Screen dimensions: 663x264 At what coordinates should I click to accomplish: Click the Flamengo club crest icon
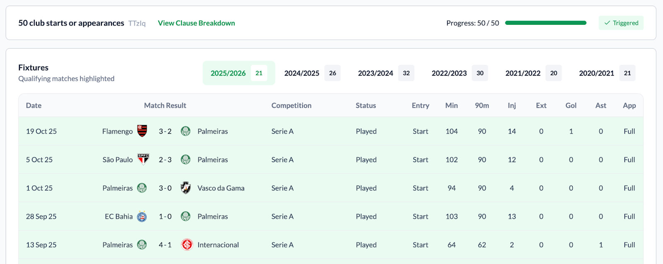(x=142, y=131)
